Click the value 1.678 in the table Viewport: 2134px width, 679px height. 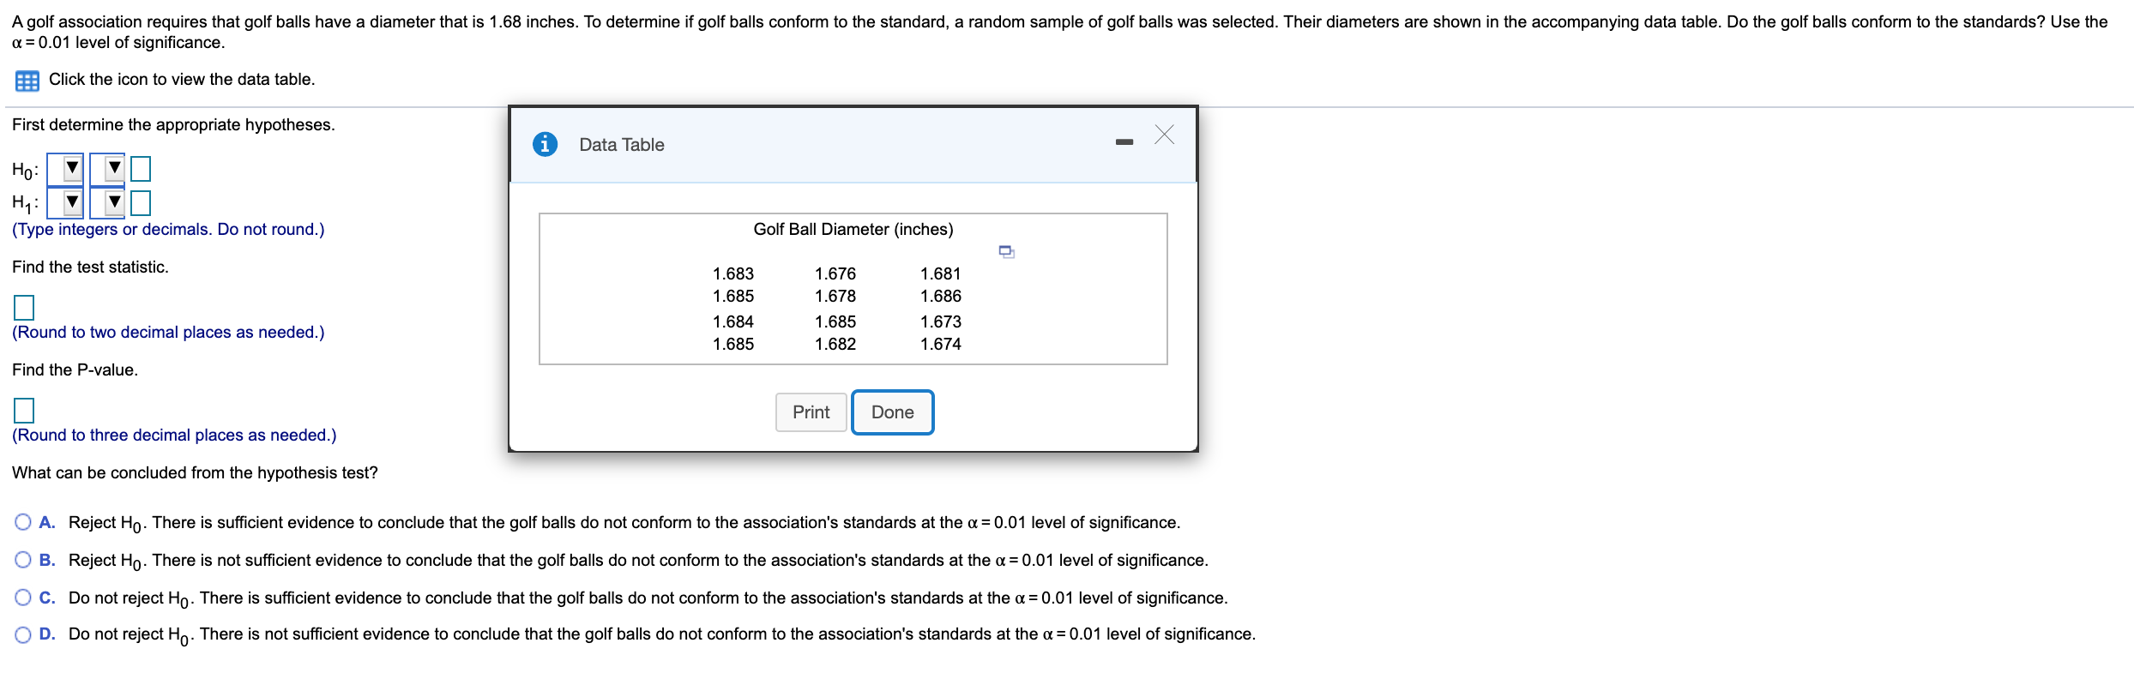(835, 296)
